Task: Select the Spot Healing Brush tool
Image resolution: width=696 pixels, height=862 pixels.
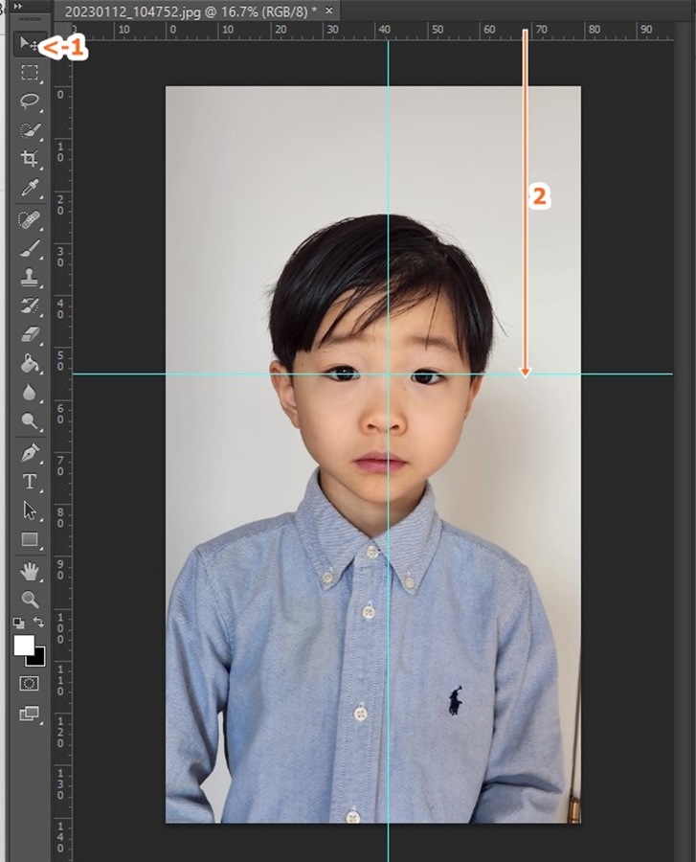Action: pos(29,220)
